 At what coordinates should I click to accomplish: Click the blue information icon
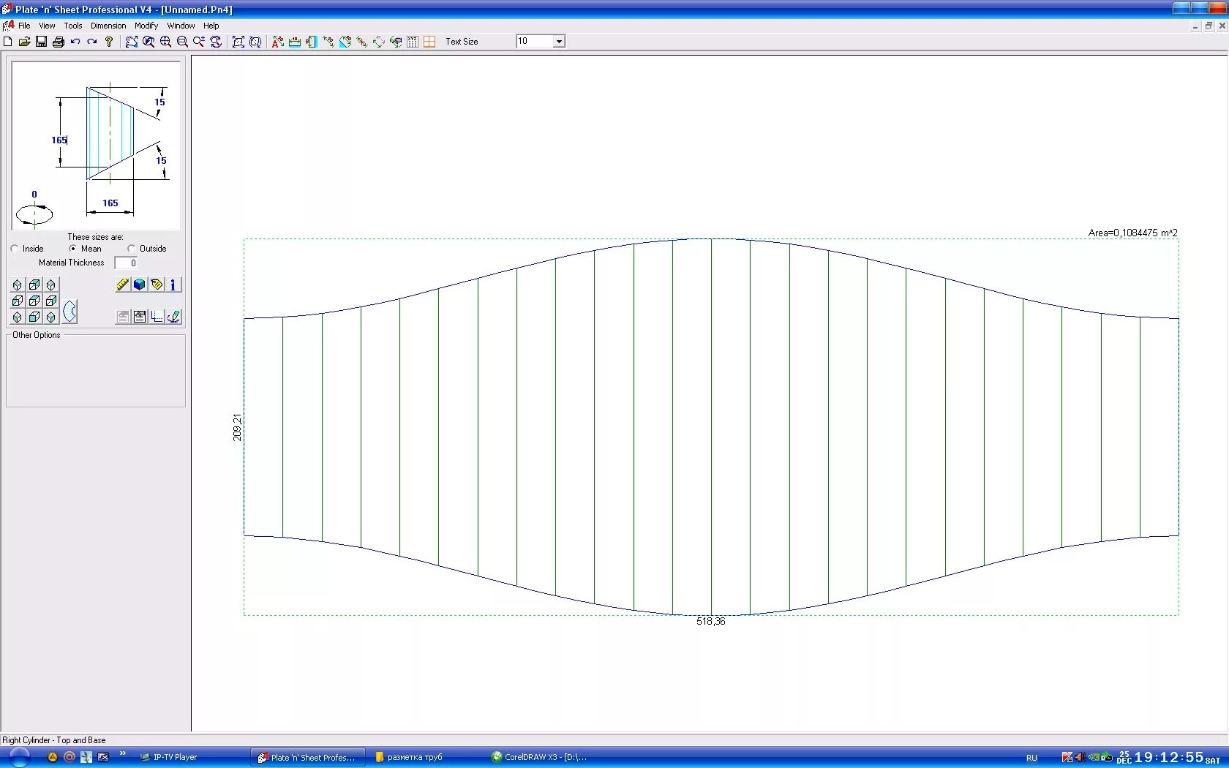(173, 285)
